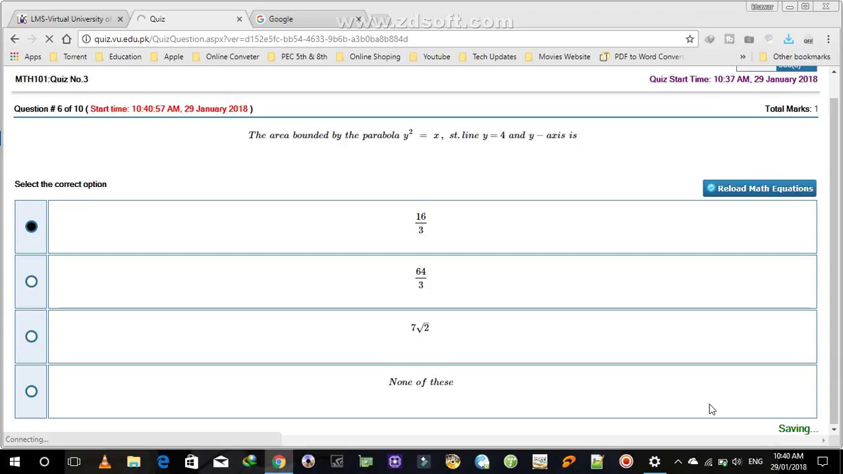Open the network Wi-Fi tray icon
The width and height of the screenshot is (843, 474).
tap(708, 461)
